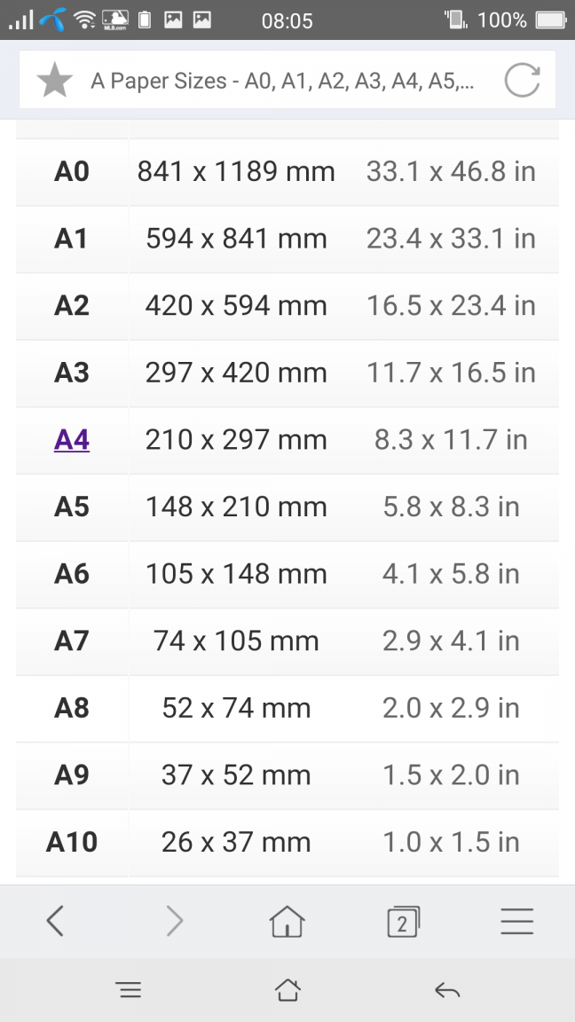
Task: Tap the 26 x 37 mm cell
Action: click(236, 842)
